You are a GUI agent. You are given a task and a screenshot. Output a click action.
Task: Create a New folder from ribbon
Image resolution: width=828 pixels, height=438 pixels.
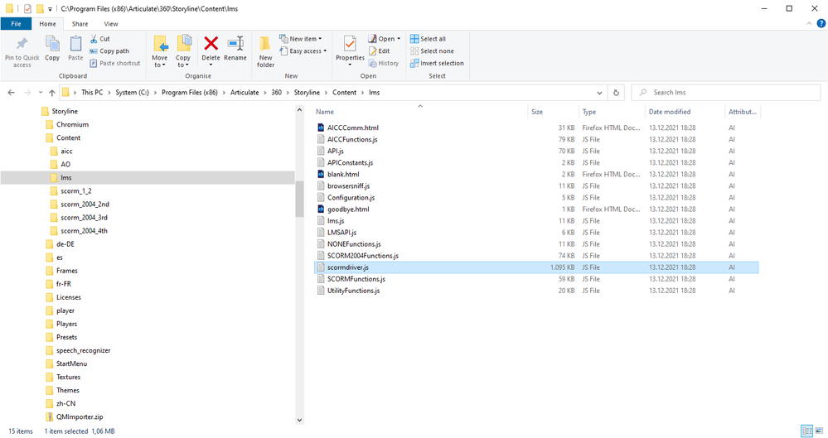point(265,49)
